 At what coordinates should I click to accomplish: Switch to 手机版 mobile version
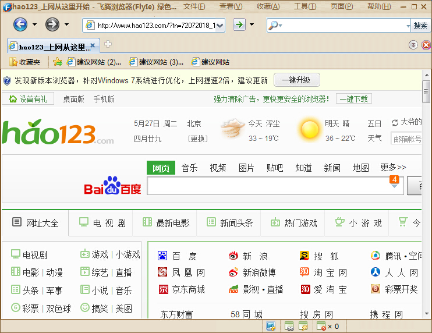104,99
